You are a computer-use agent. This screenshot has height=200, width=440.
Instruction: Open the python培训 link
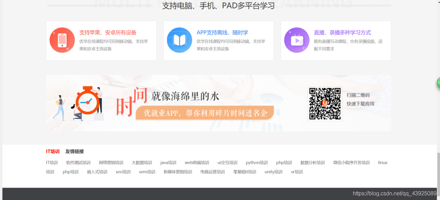(x=257, y=163)
